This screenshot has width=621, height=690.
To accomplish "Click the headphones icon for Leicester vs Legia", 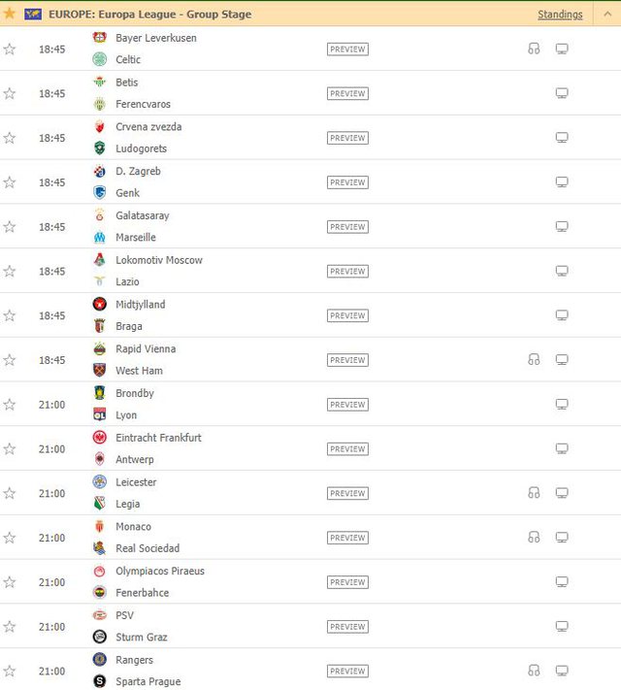I will (534, 493).
